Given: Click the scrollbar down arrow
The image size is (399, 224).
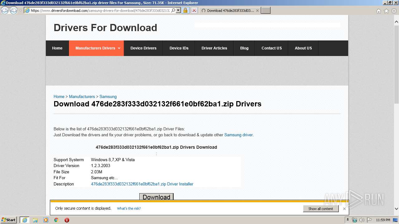Looking at the screenshot, I should coord(396,209).
